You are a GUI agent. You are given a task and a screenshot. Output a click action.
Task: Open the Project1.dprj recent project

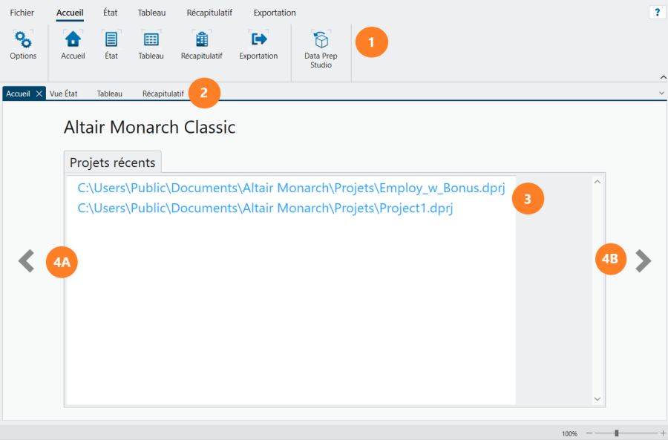265,208
